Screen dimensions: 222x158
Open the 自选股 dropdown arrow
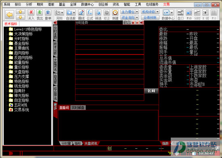74,13
